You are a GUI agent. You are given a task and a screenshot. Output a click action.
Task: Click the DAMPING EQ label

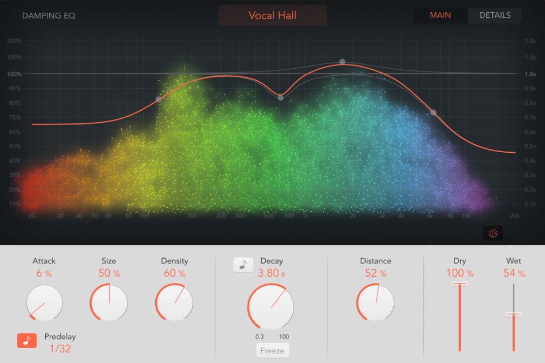click(49, 16)
